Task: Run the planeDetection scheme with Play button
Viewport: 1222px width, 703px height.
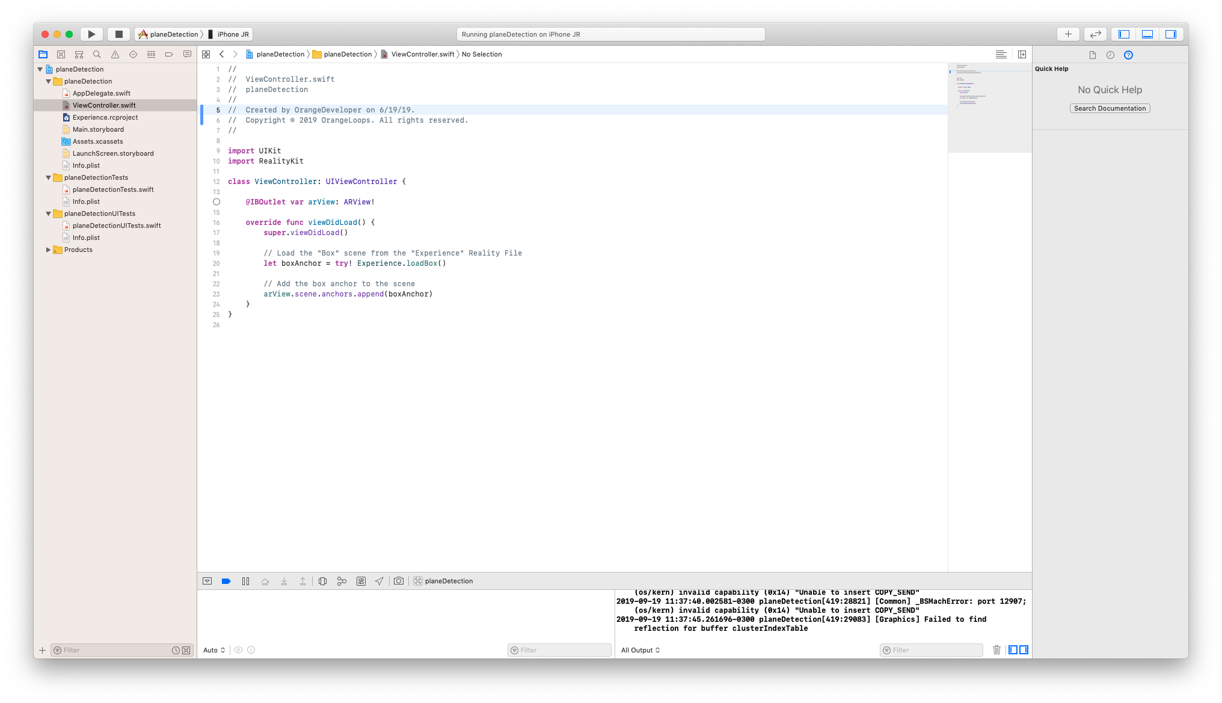Action: (91, 34)
